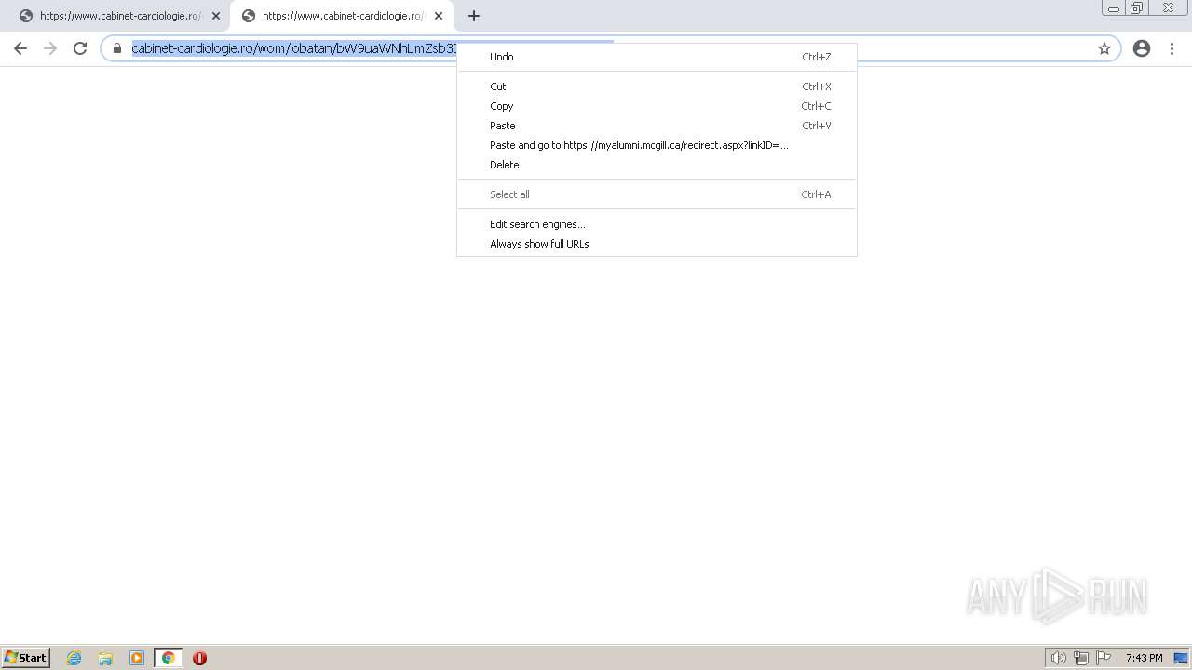Select Copy in the context menu
Viewport: 1192px width, 670px height.
pos(657,106)
